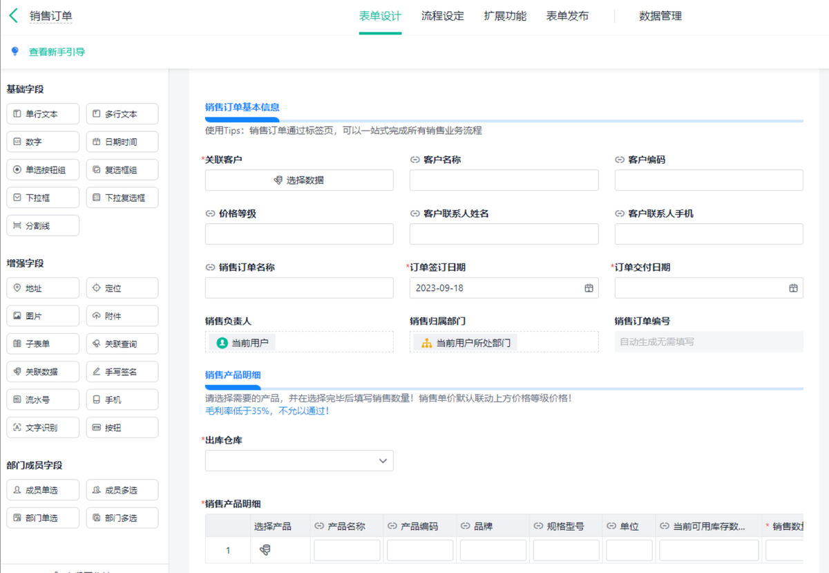
Task: Add a 分割线 element
Action: pyautogui.click(x=43, y=225)
